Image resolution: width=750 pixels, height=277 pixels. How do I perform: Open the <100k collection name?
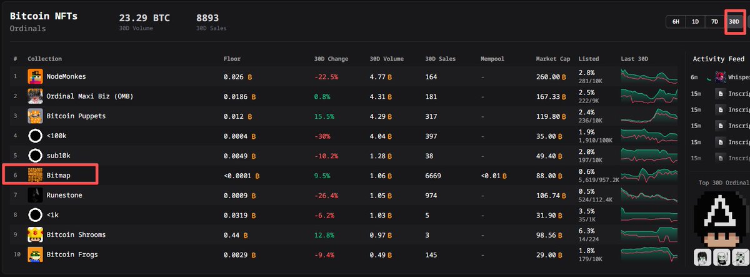[56, 136]
